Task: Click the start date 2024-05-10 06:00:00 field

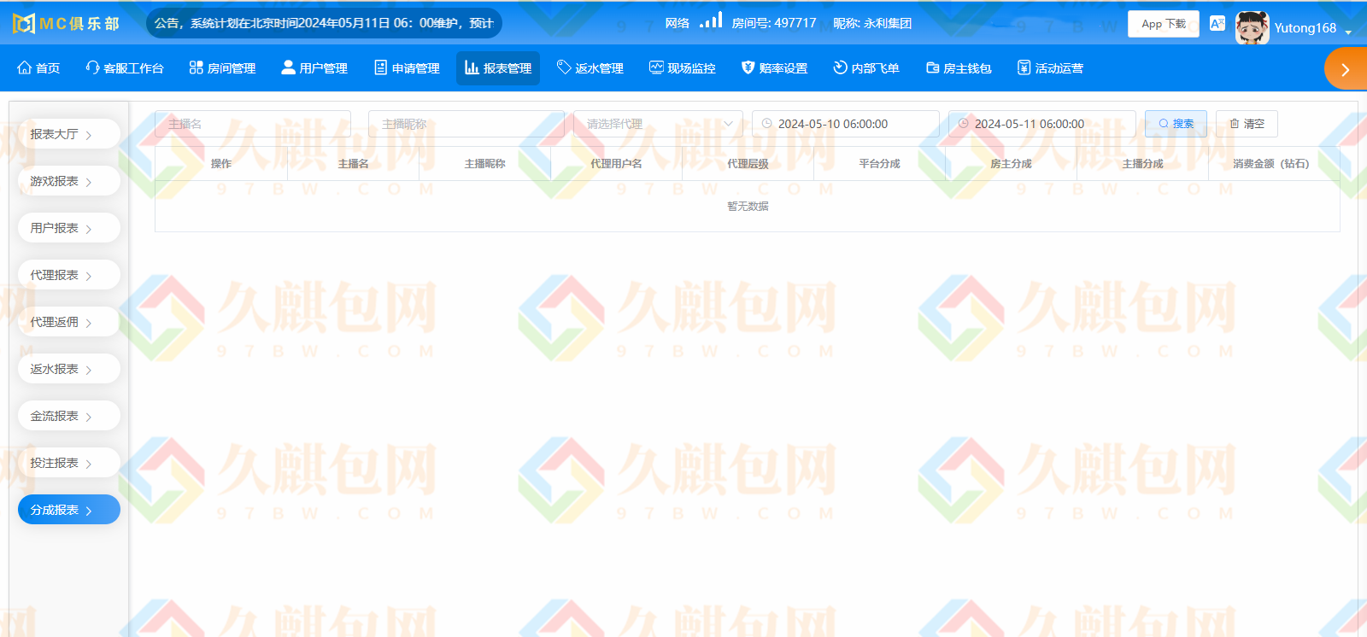Action: [x=846, y=124]
